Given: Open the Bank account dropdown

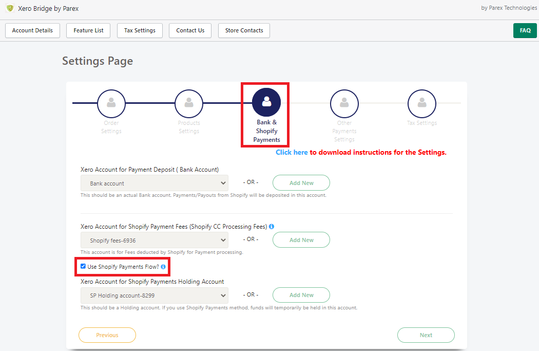Looking at the screenshot, I should (x=154, y=183).
